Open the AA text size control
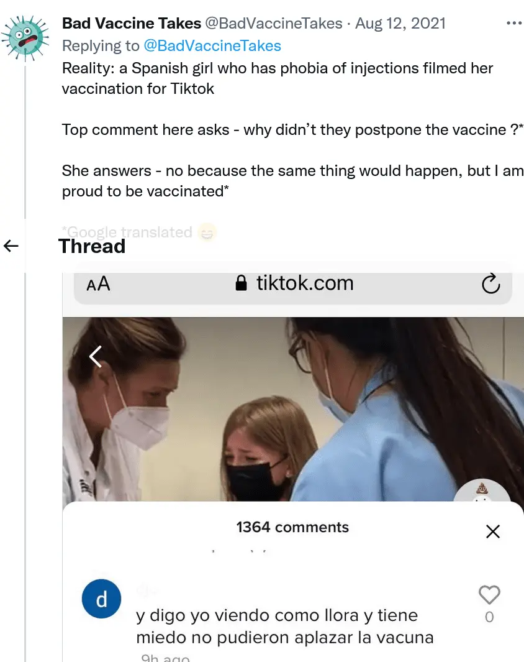This screenshot has height=662, width=524. (x=98, y=283)
